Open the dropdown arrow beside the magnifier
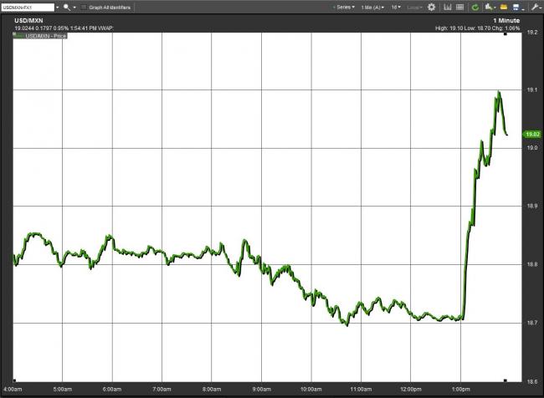 tap(74, 7)
